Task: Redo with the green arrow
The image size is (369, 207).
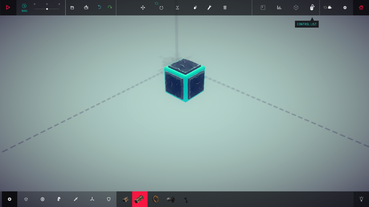Action: (x=110, y=7)
